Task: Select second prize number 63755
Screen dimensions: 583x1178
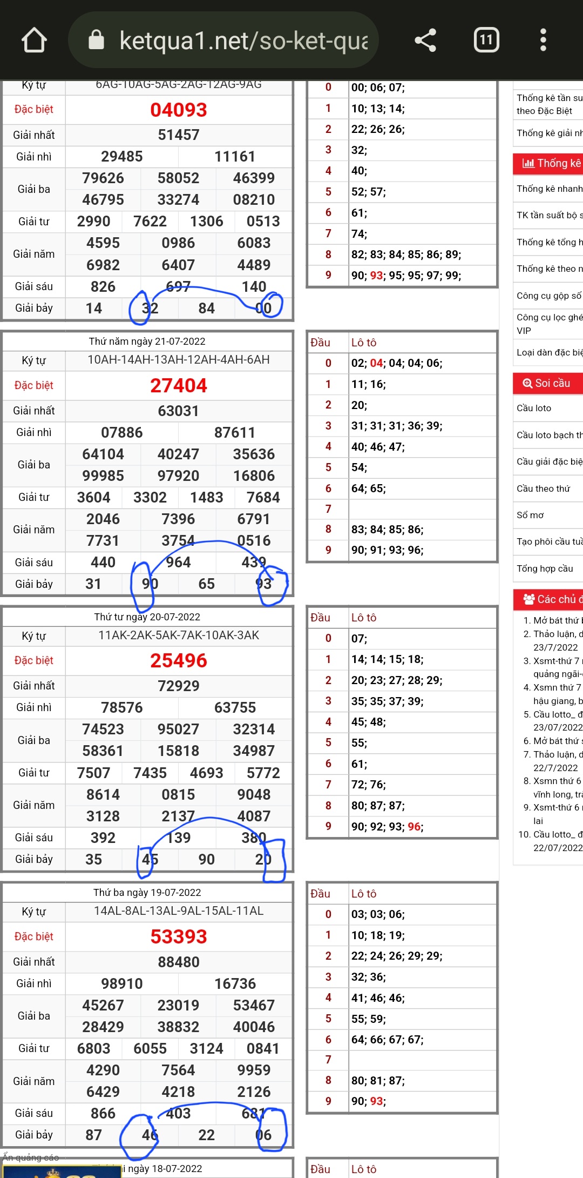Action: tap(235, 708)
